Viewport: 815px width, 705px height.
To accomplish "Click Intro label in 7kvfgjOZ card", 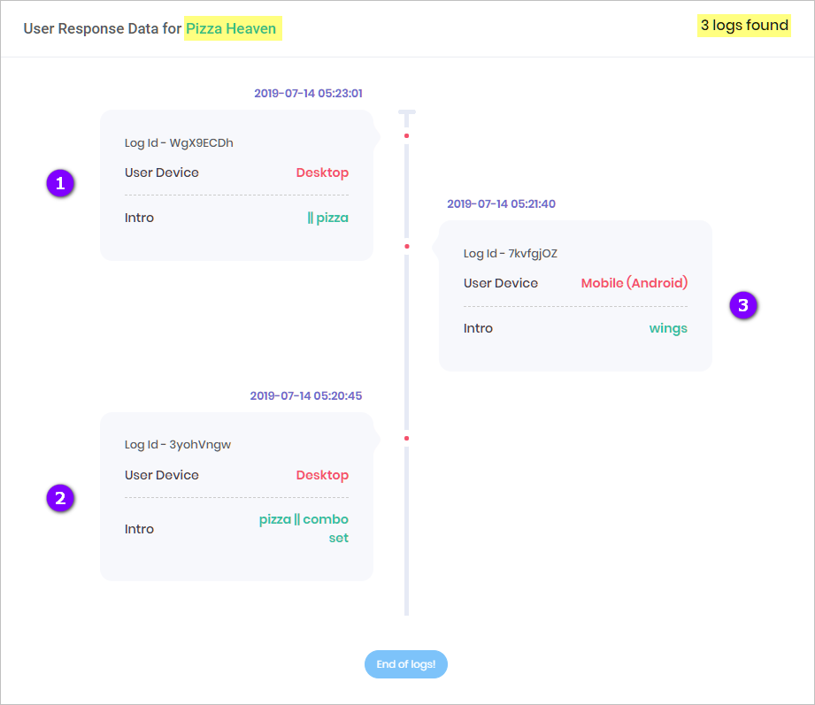I will 478,328.
